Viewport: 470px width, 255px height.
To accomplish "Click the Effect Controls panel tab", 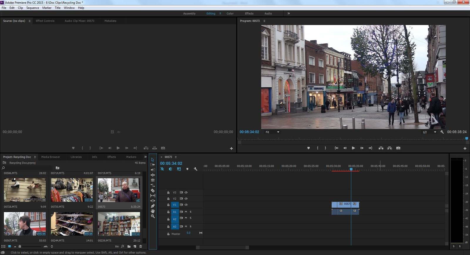I will 45,21.
